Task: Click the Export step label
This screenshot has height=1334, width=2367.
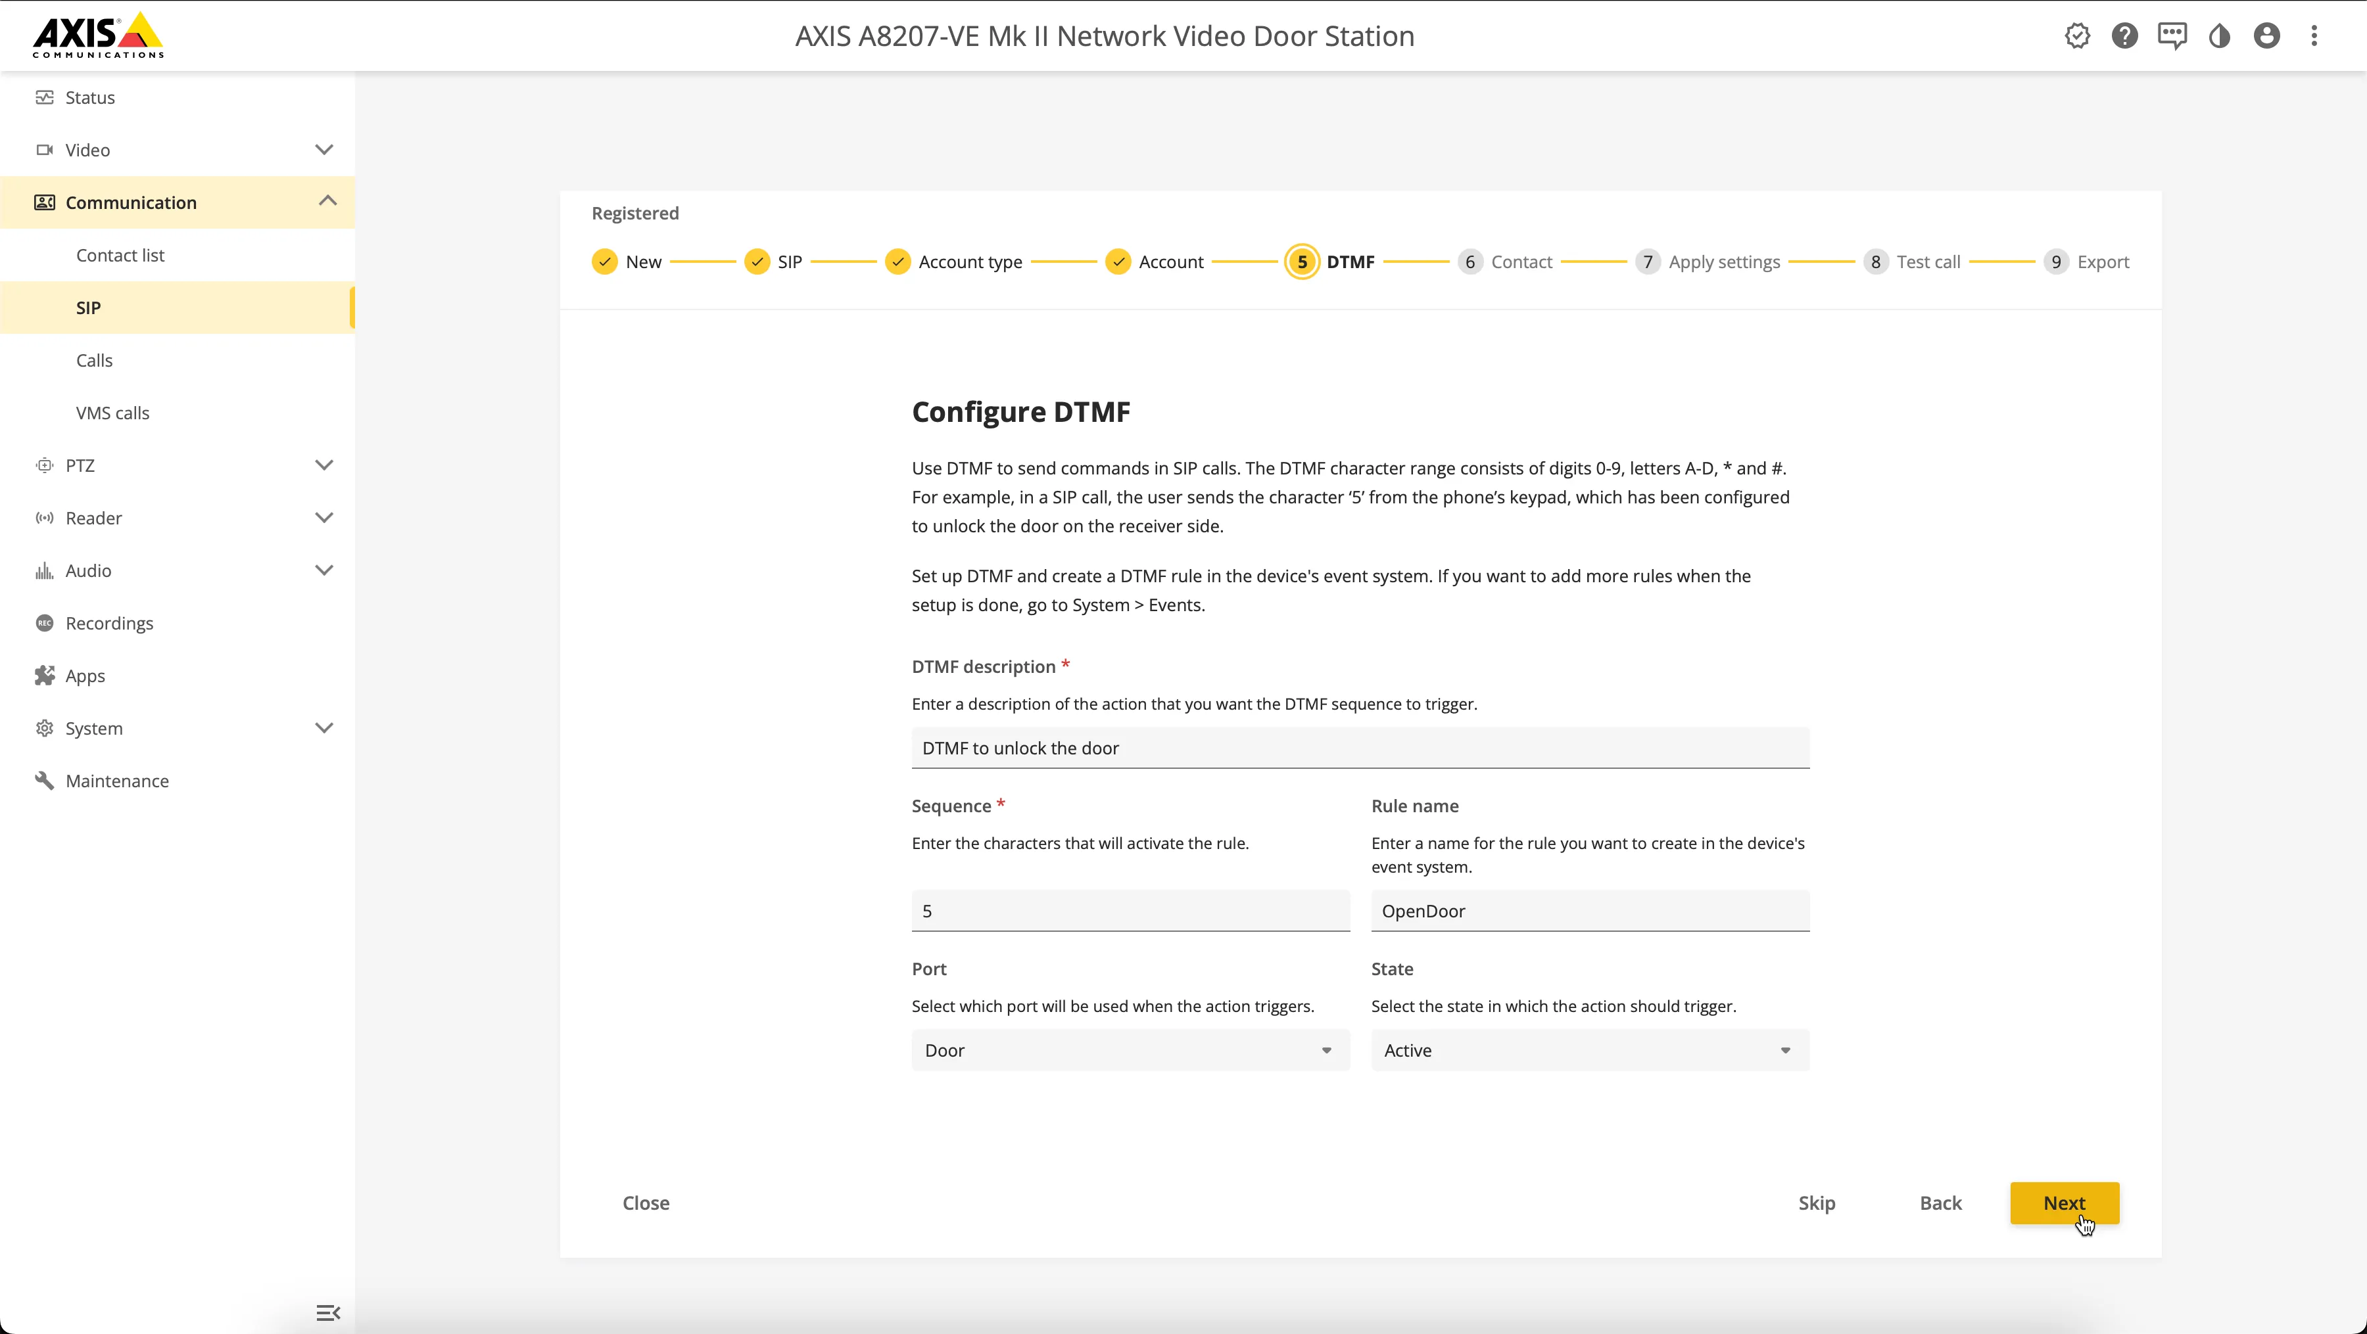Action: coord(2103,262)
